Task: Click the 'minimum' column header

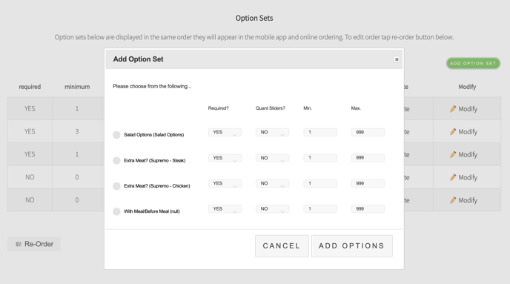Action: pos(77,87)
